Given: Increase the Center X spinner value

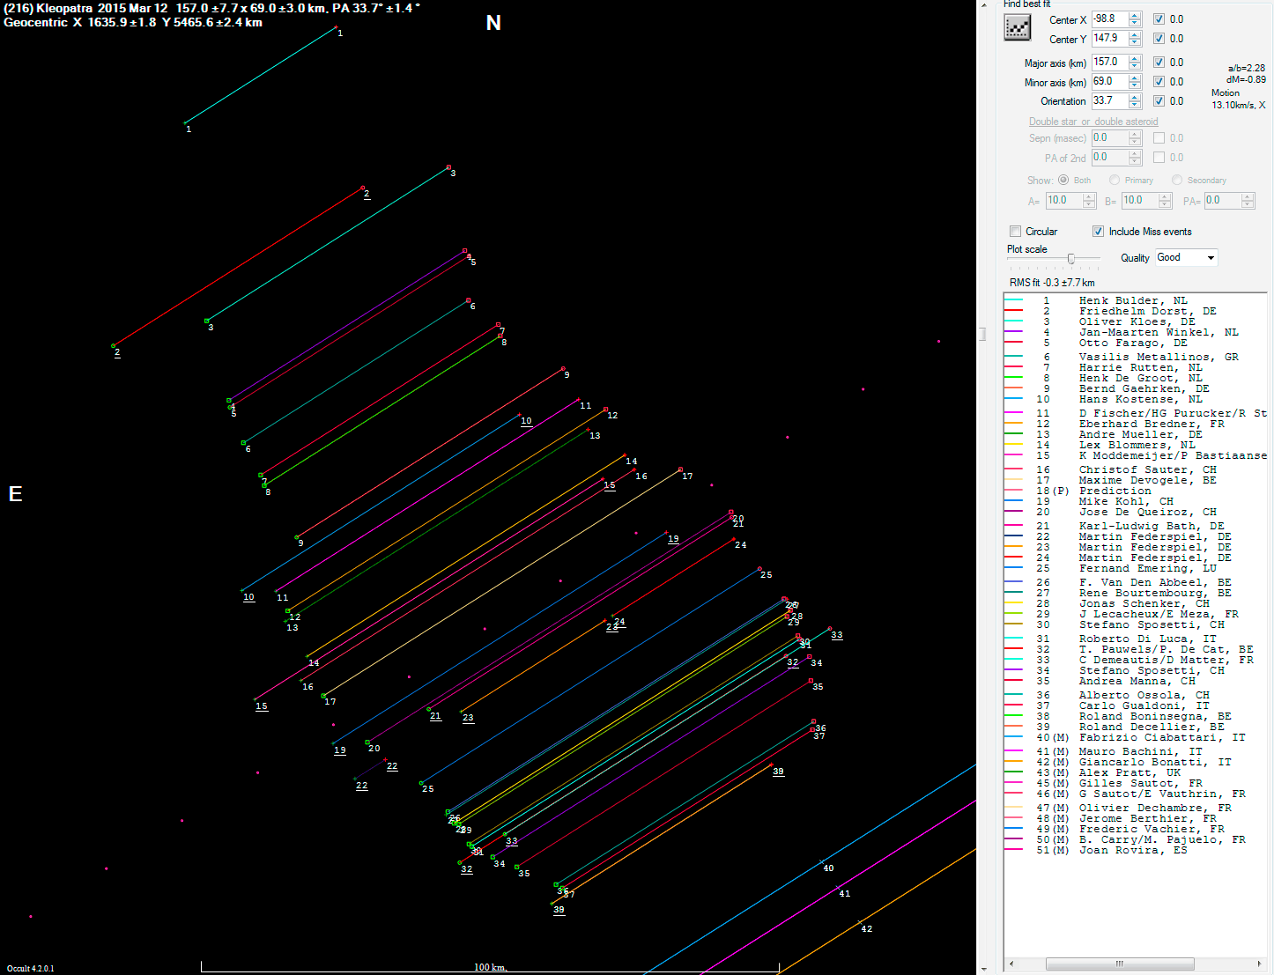Looking at the screenshot, I should click(x=1135, y=15).
